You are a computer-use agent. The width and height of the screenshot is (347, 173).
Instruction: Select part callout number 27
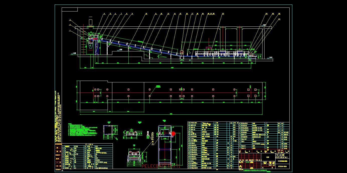tap(279, 19)
